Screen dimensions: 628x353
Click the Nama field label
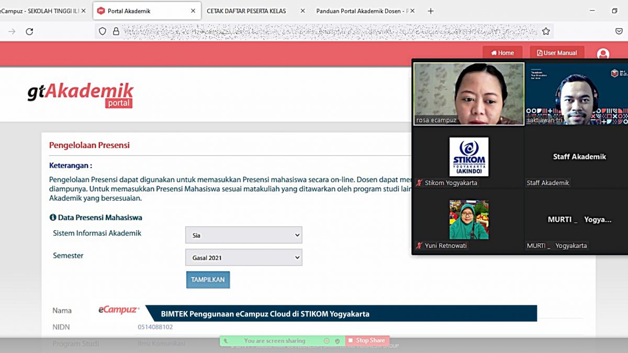(62, 310)
